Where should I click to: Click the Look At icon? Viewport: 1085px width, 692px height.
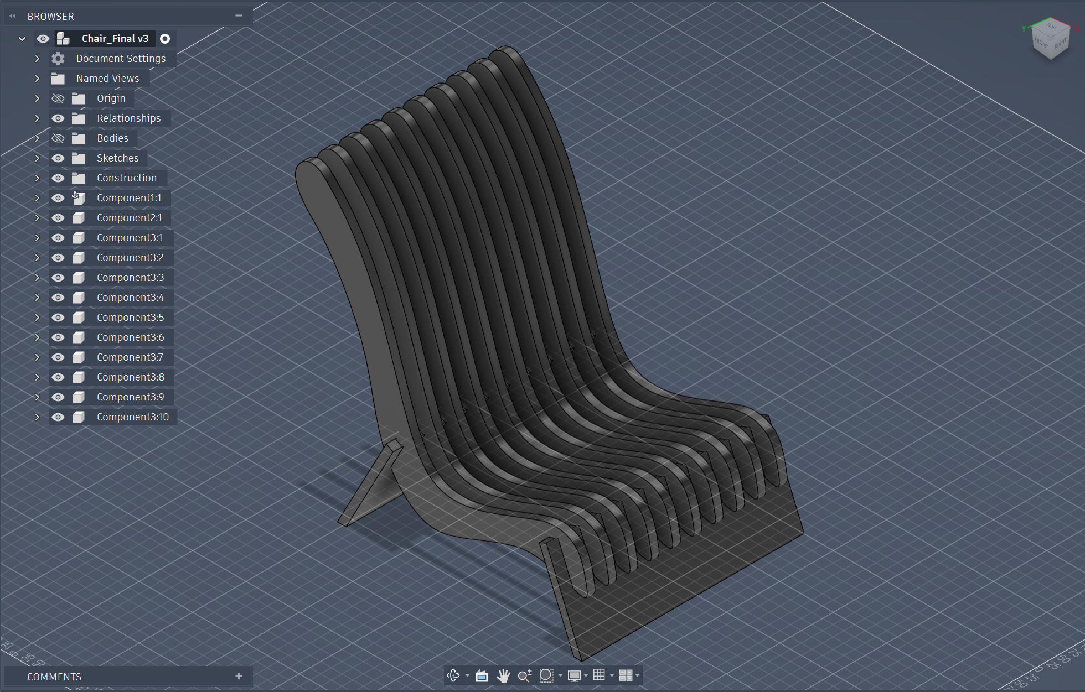pos(482,675)
